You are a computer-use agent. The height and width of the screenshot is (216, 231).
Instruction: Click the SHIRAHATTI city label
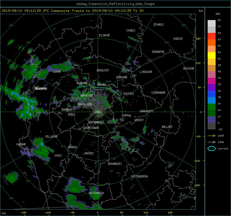click(x=96, y=122)
